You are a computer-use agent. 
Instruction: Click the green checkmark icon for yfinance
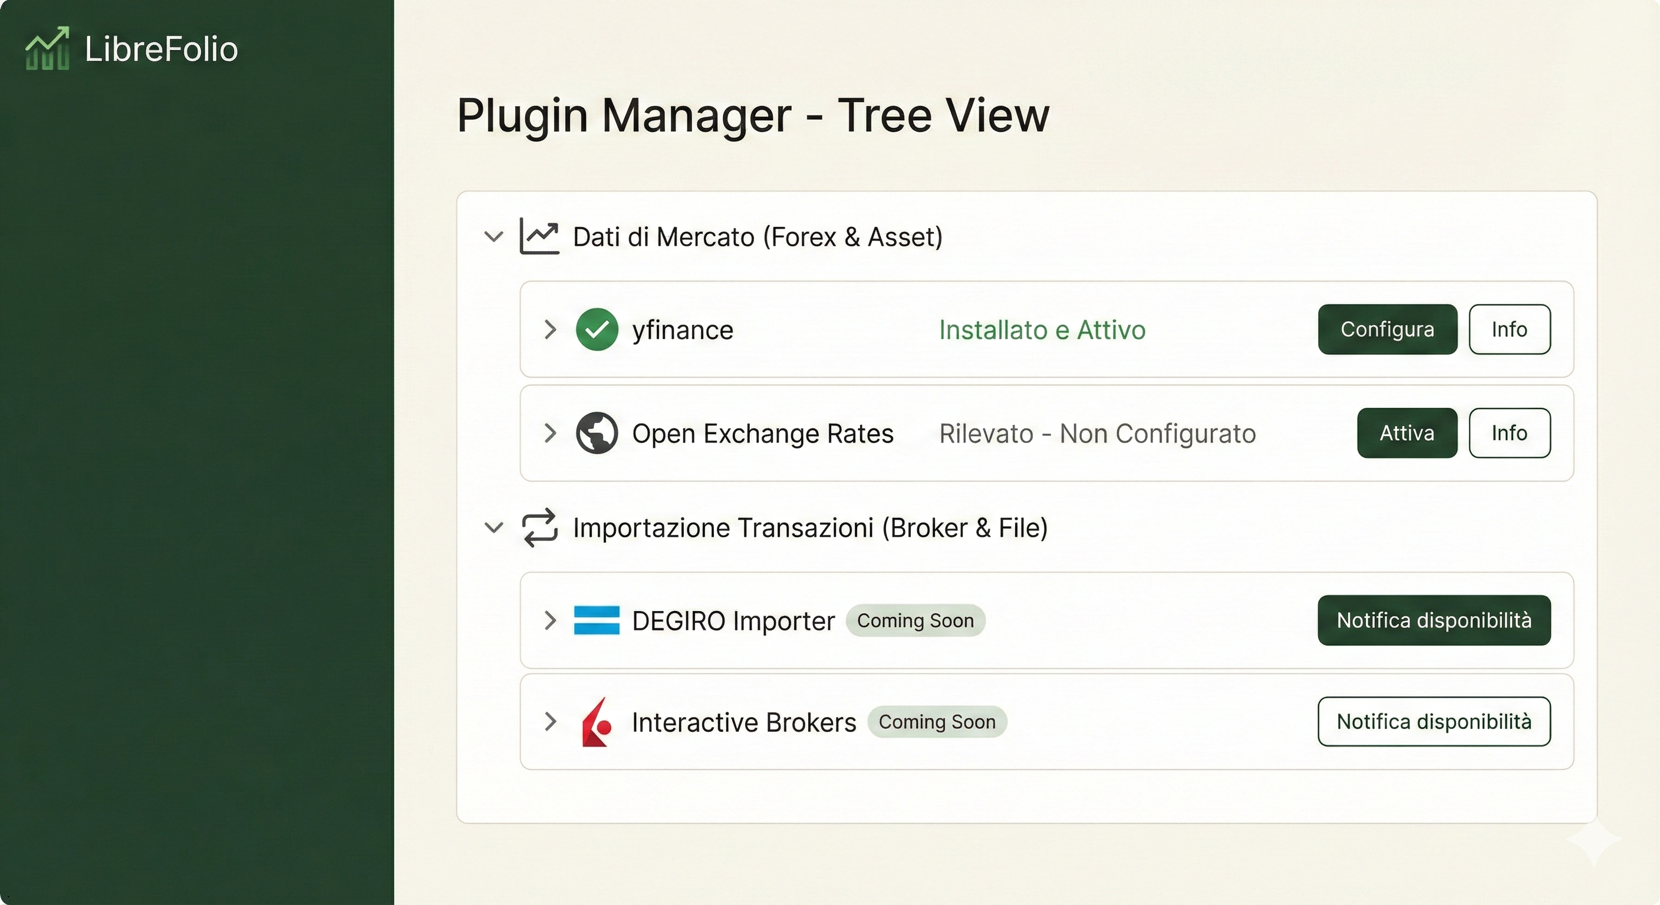pyautogui.click(x=597, y=329)
